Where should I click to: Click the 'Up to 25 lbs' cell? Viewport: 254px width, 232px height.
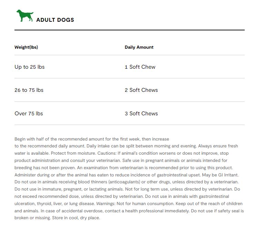pos(29,67)
